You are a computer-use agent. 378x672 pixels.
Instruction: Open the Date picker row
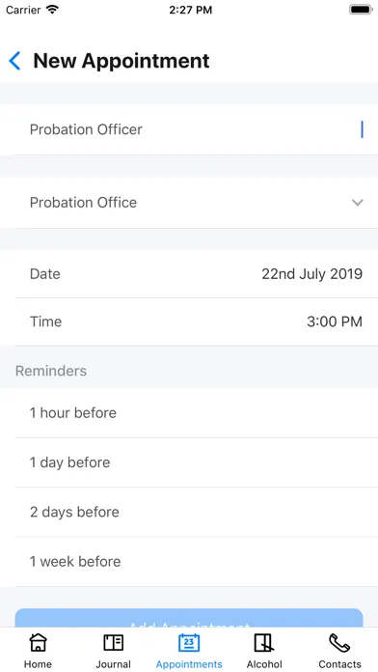tap(189, 274)
